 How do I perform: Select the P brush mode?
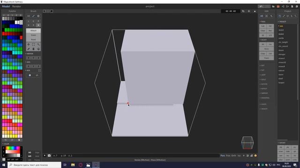[38, 21]
